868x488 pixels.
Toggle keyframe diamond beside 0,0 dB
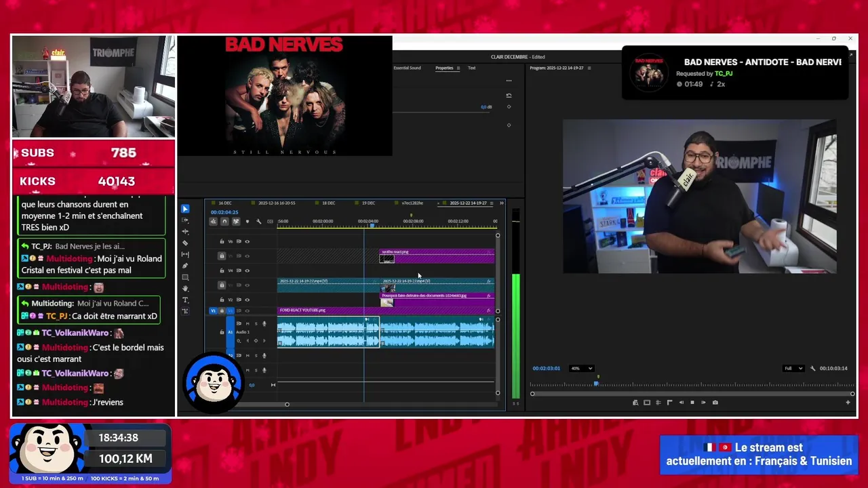tap(509, 106)
